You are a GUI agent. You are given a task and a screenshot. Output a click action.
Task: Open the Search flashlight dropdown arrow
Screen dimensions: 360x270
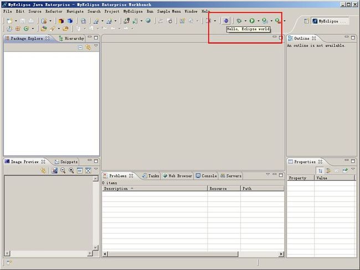point(59,29)
